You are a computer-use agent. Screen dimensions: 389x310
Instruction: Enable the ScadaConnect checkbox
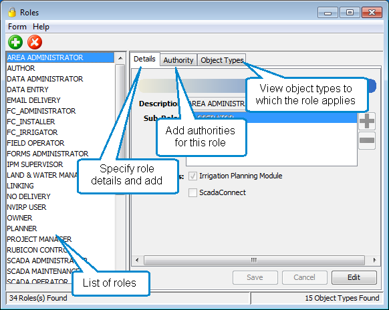coord(192,192)
